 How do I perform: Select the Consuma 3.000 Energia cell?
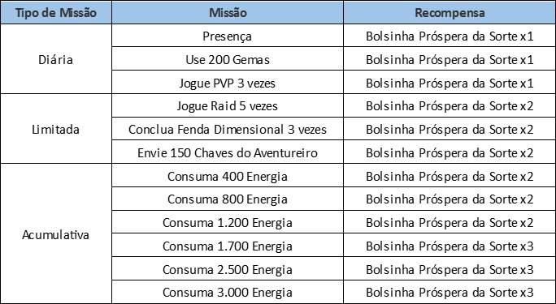pos(228,292)
